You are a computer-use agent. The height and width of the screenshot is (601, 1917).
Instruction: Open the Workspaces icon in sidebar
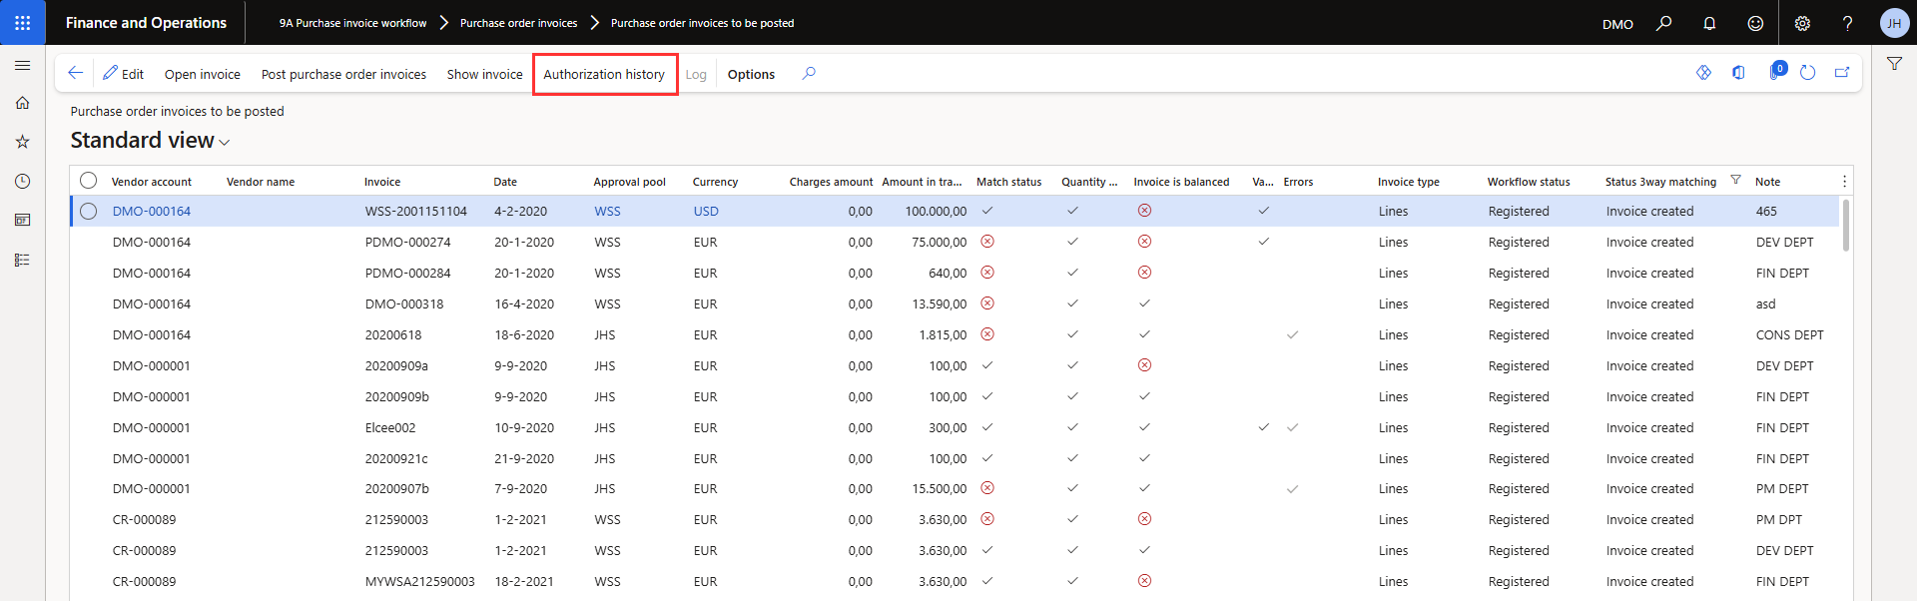point(22,220)
